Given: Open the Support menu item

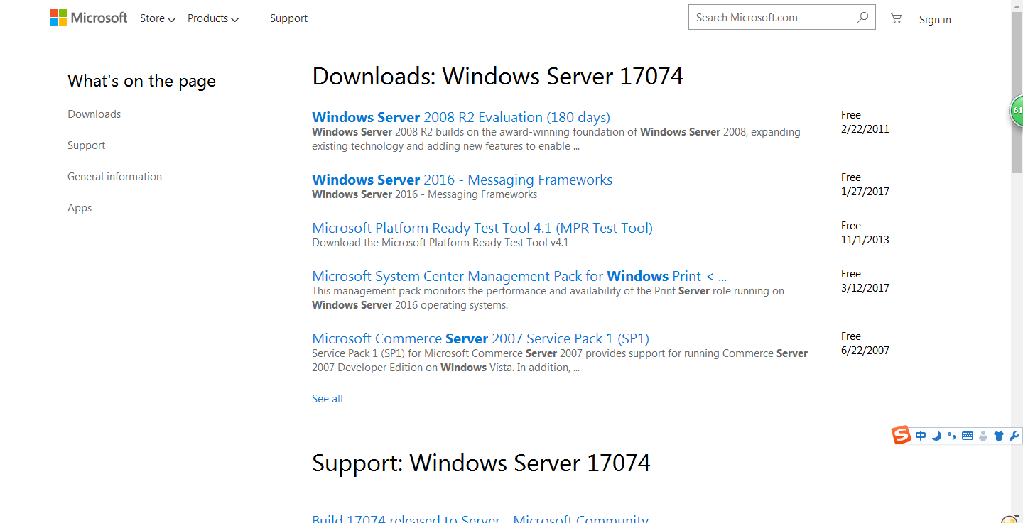Looking at the screenshot, I should [288, 18].
